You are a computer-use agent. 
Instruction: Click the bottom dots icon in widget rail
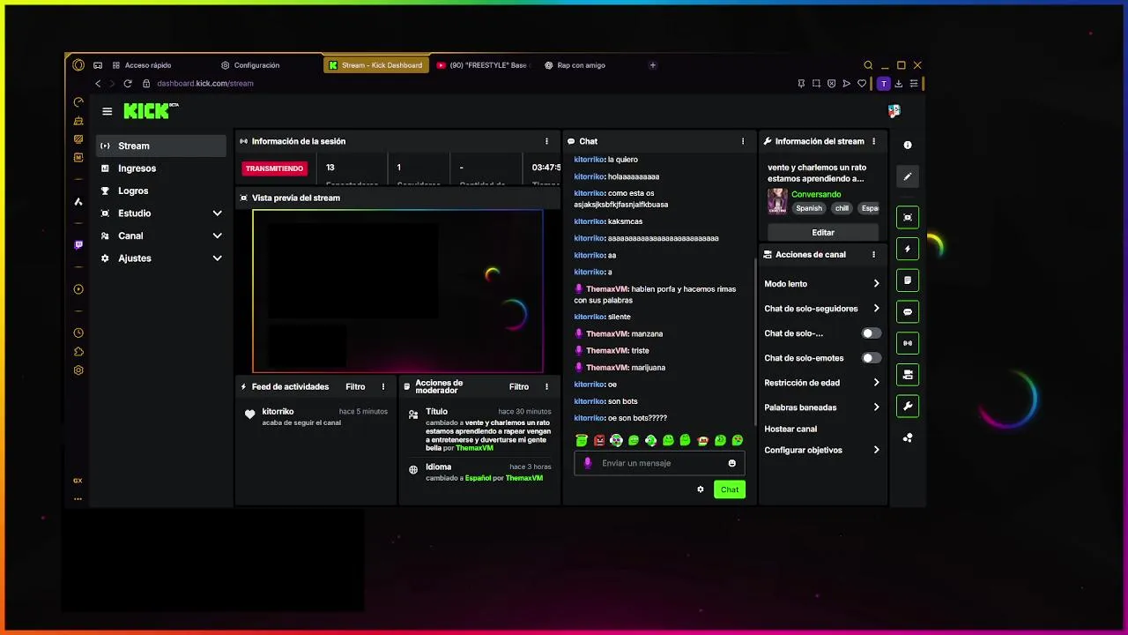coord(908,437)
